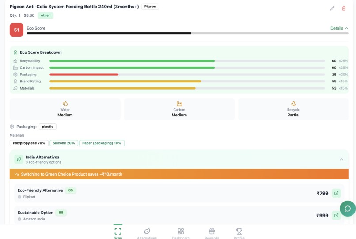Image resolution: width=356 pixels, height=239 pixels.
Task: Click the Pigeon brand tag
Action: (150, 7)
